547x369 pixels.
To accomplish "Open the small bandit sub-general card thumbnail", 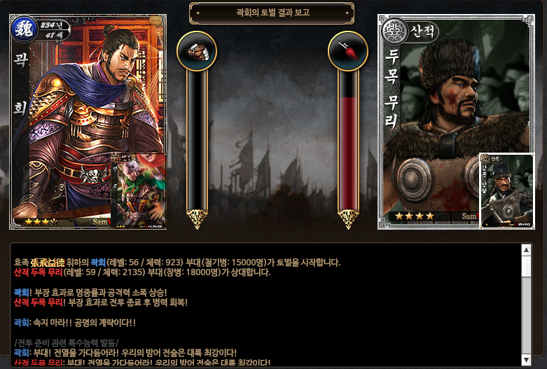I will (x=507, y=190).
